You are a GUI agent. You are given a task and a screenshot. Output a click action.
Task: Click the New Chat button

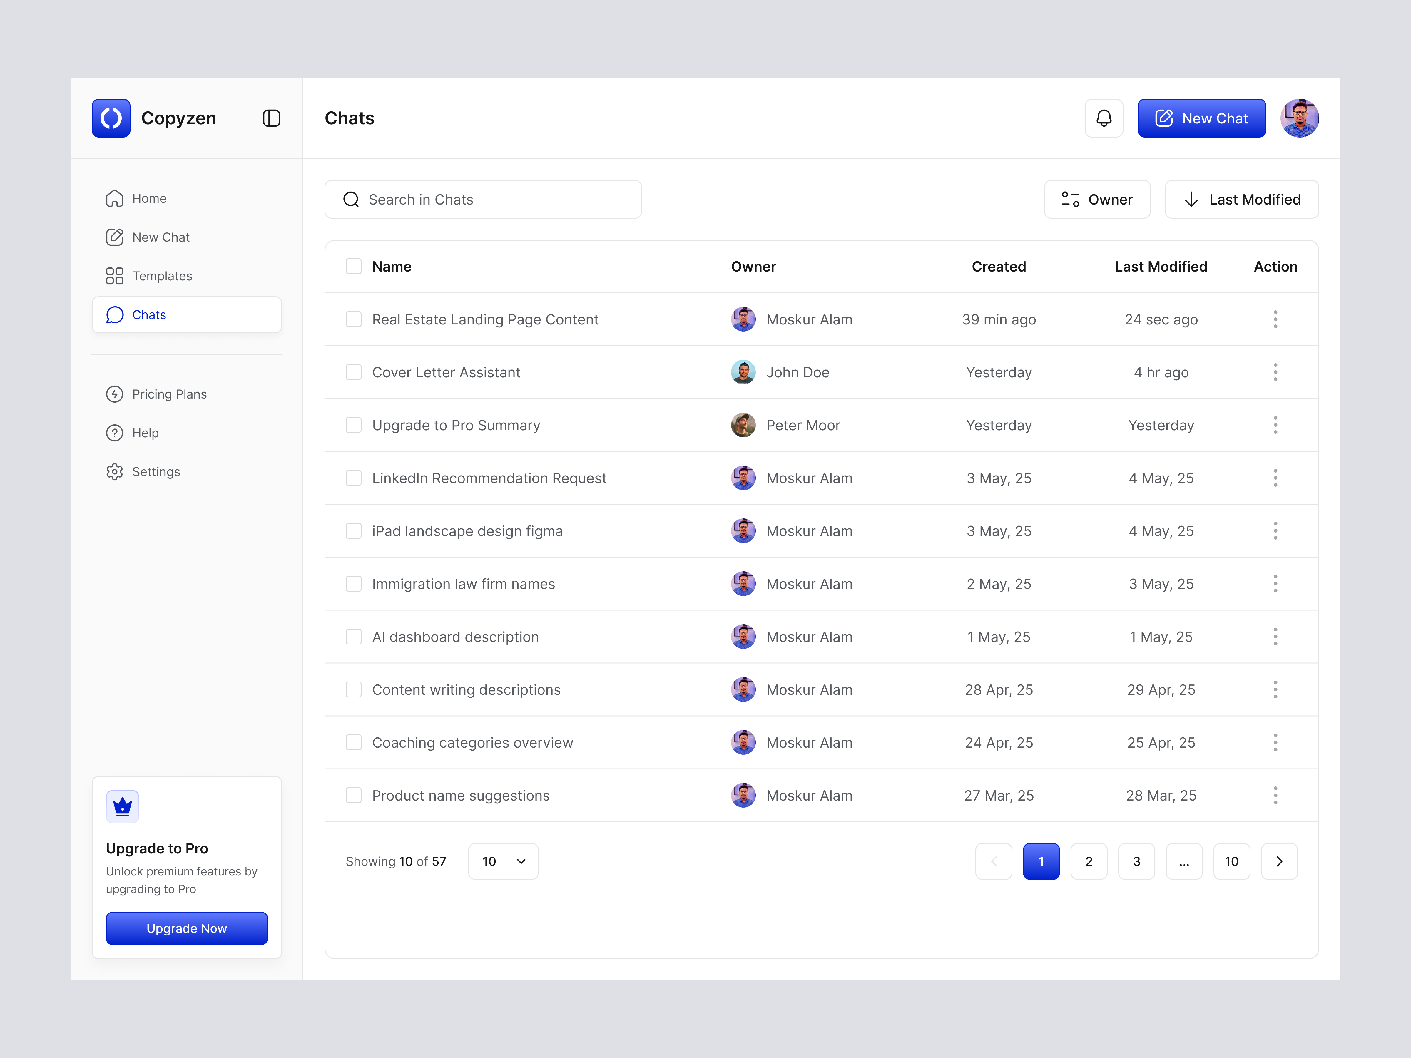coord(1201,118)
